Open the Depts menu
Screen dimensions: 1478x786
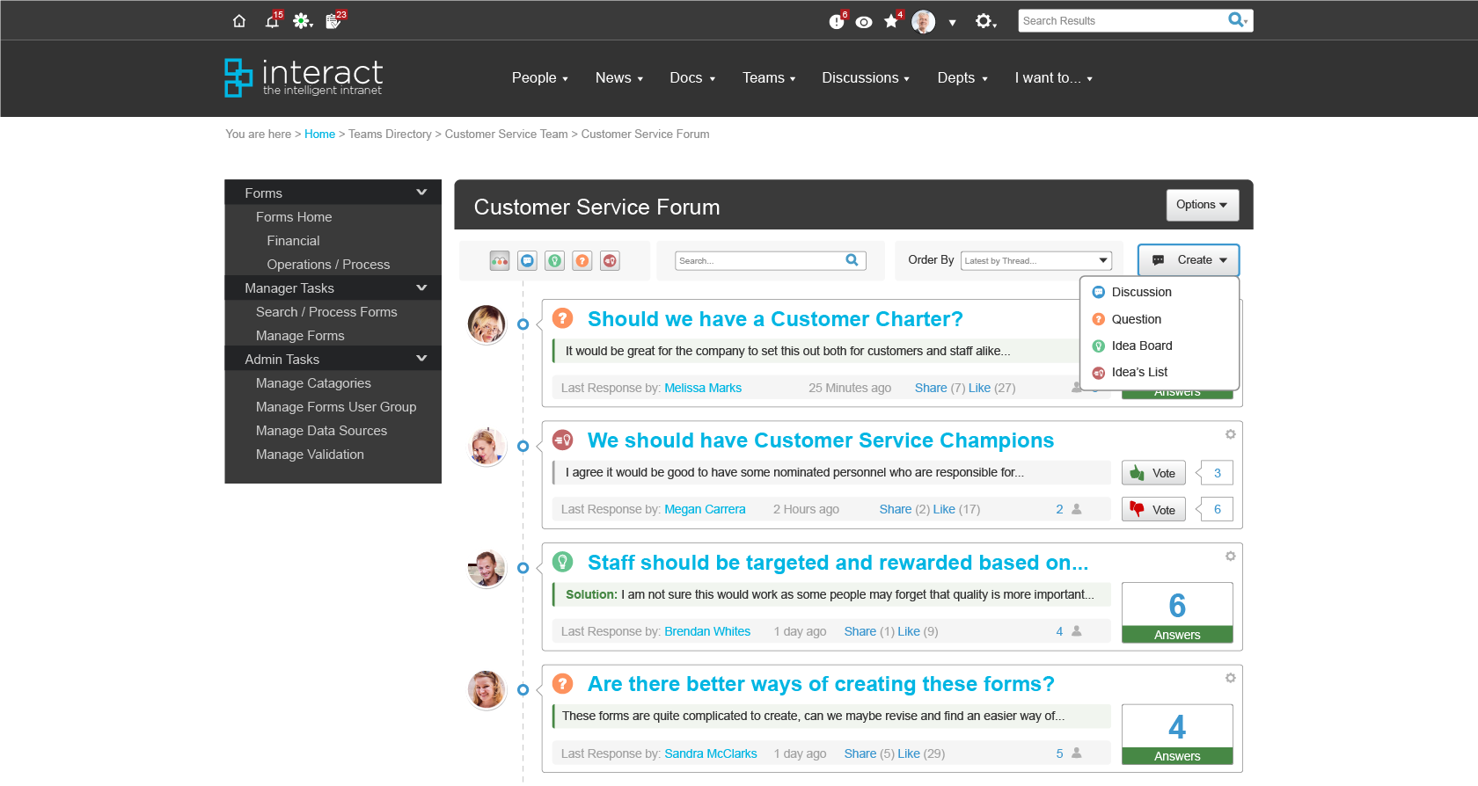pos(962,78)
